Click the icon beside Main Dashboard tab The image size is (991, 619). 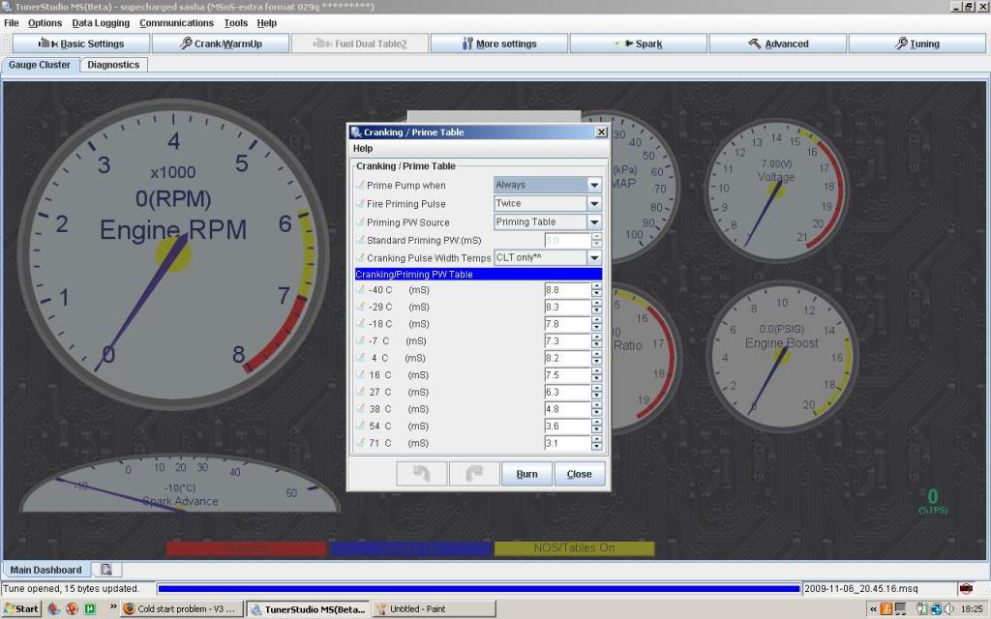click(x=106, y=570)
